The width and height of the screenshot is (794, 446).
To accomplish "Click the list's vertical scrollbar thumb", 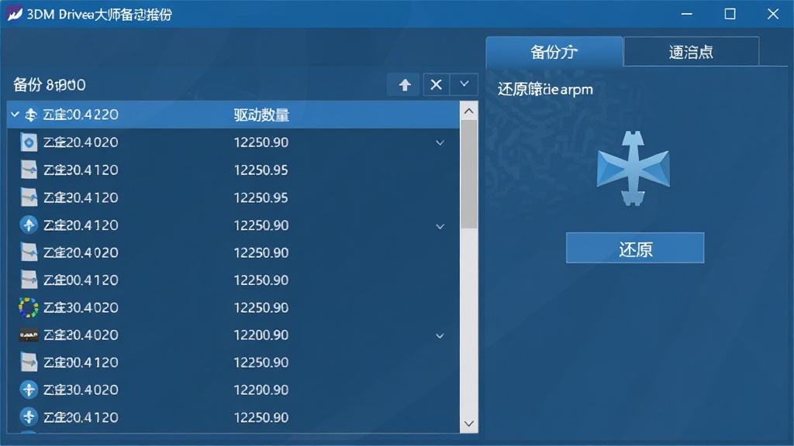I will 469,174.
